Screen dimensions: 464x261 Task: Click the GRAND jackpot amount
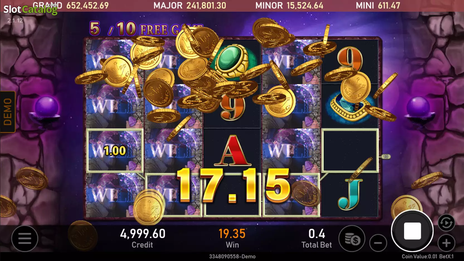pos(87,5)
